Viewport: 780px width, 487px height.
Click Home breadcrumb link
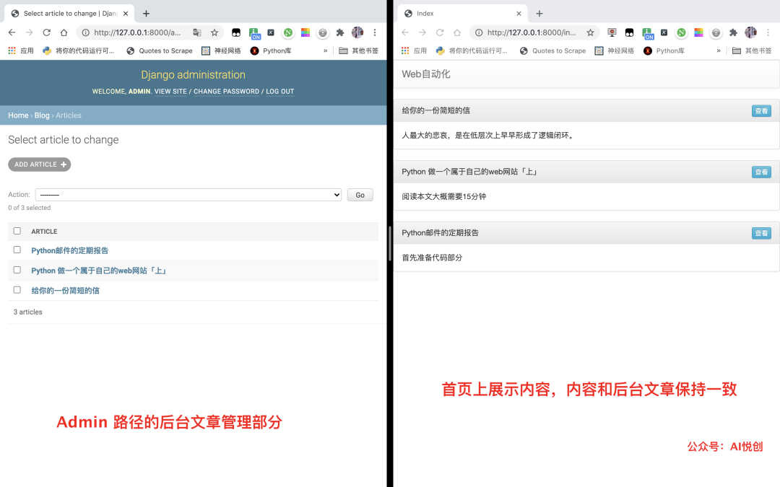18,115
